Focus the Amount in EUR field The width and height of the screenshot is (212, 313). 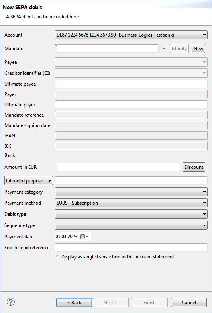pyautogui.click(x=118, y=167)
